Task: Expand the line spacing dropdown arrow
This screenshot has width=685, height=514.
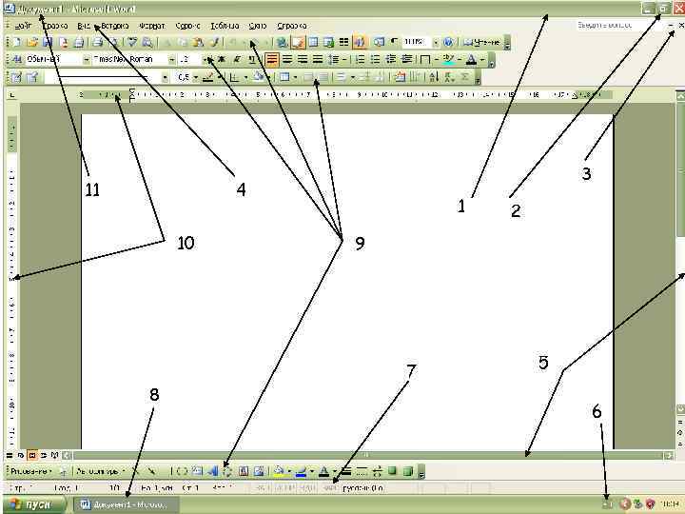Action: (x=343, y=59)
